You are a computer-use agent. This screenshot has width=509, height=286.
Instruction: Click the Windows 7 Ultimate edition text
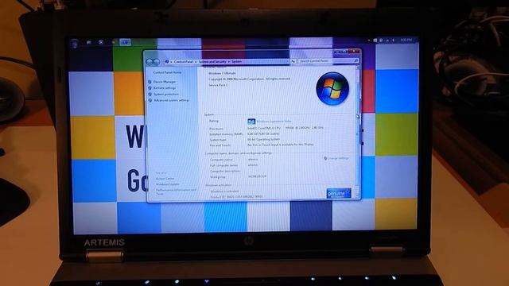click(222, 73)
